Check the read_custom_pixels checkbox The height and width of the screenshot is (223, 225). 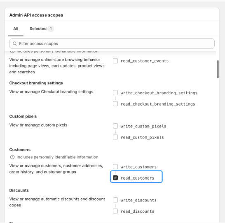pos(115,137)
